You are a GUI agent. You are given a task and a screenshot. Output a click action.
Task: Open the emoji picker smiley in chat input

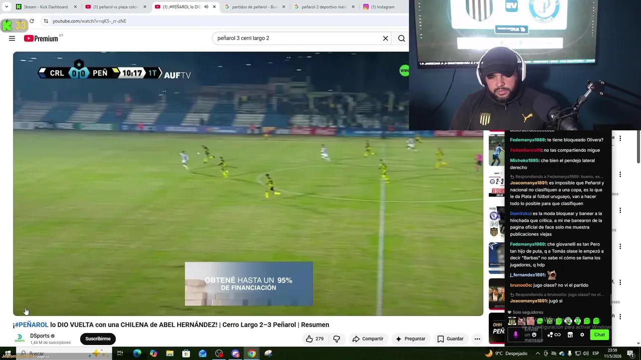tap(534, 334)
